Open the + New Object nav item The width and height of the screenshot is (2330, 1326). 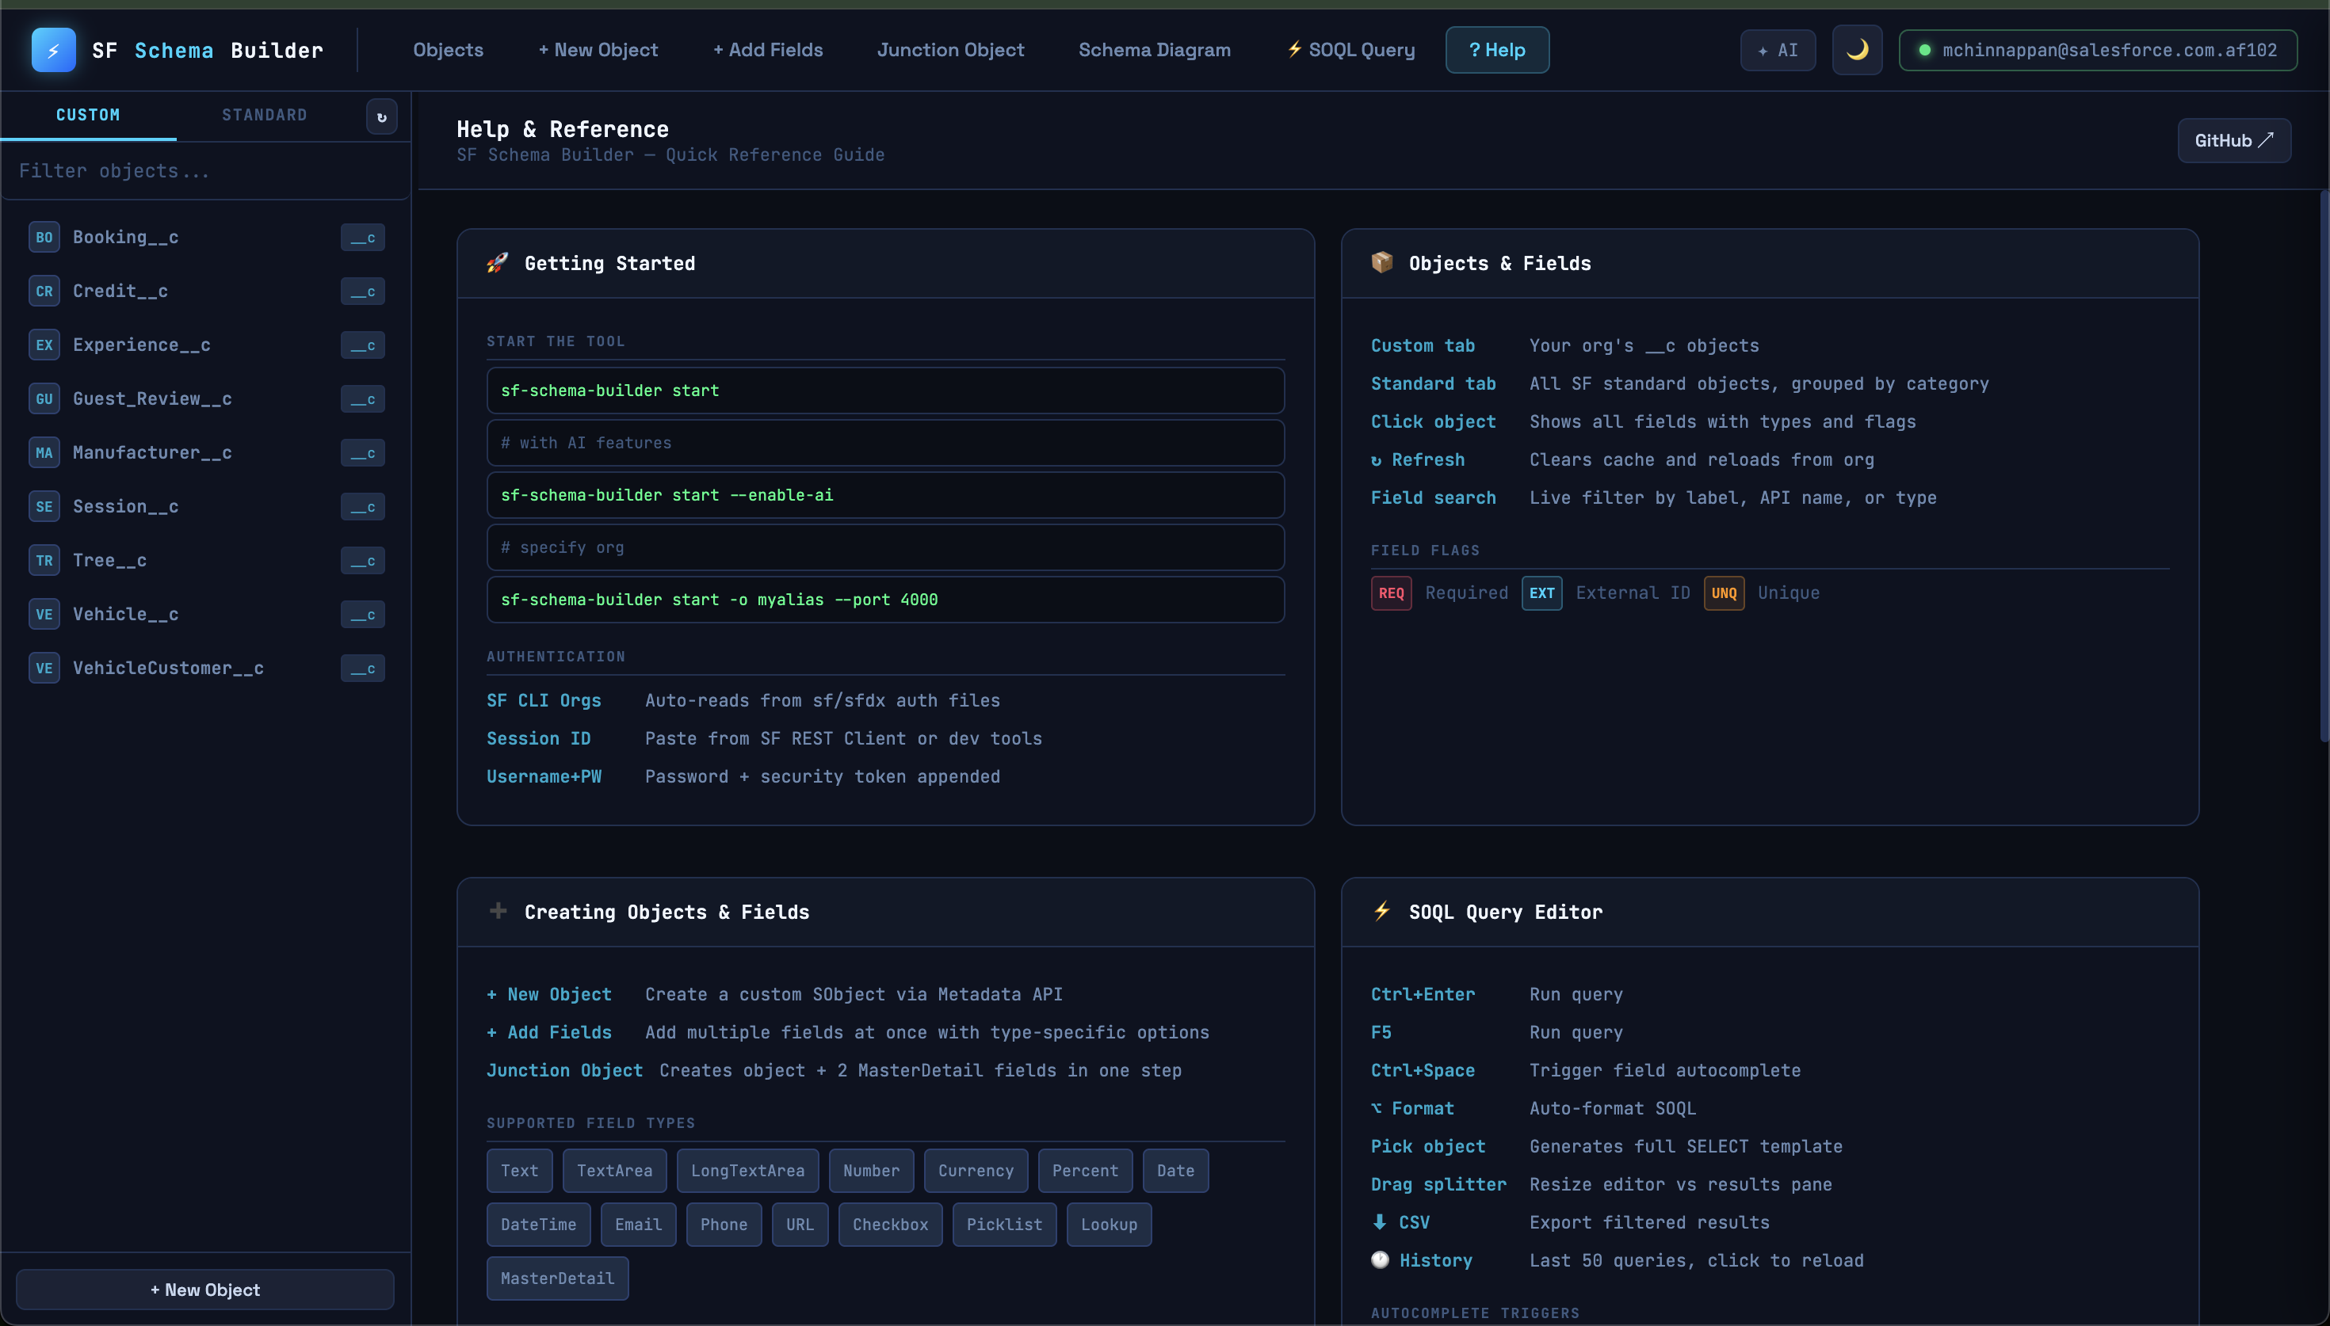pos(598,50)
